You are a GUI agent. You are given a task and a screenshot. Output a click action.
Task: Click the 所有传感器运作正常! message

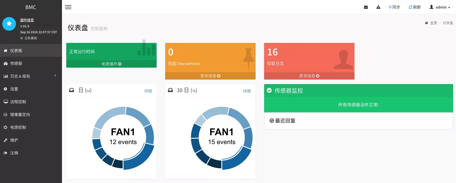coord(358,105)
